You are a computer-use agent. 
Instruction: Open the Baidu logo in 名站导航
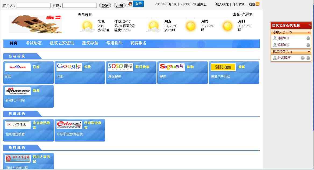(18, 67)
